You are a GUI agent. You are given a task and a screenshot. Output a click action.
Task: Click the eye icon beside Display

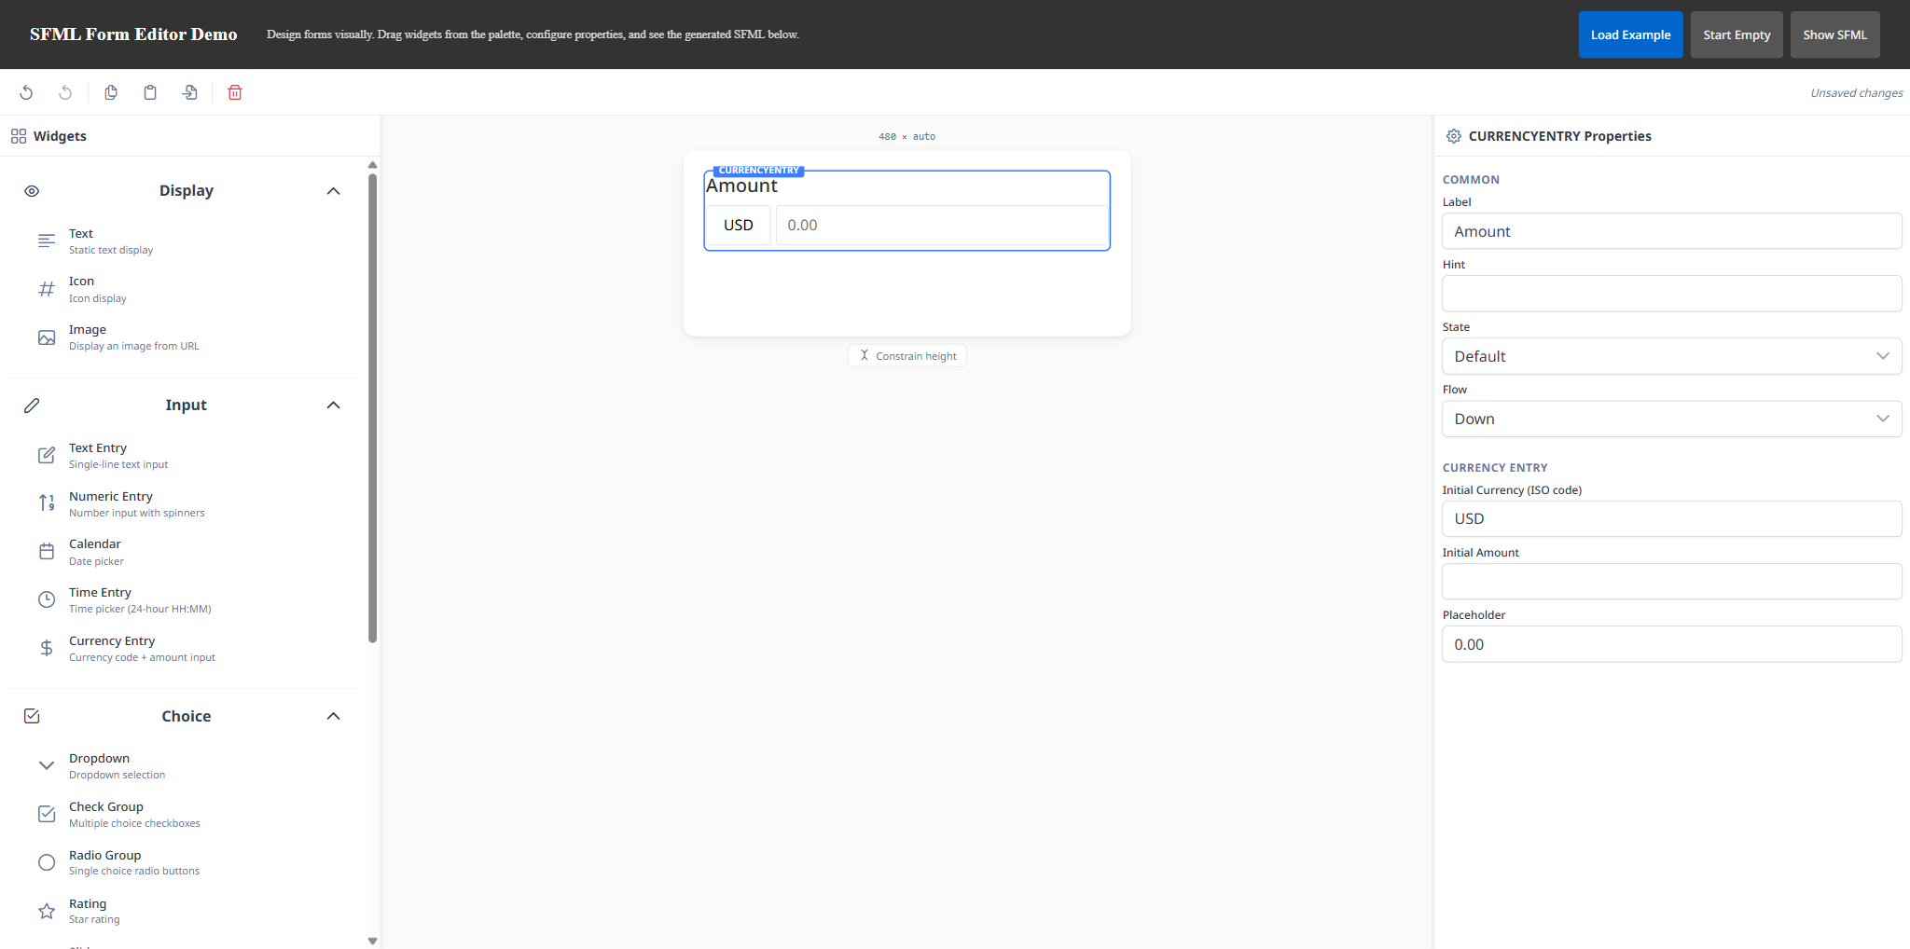click(x=32, y=191)
